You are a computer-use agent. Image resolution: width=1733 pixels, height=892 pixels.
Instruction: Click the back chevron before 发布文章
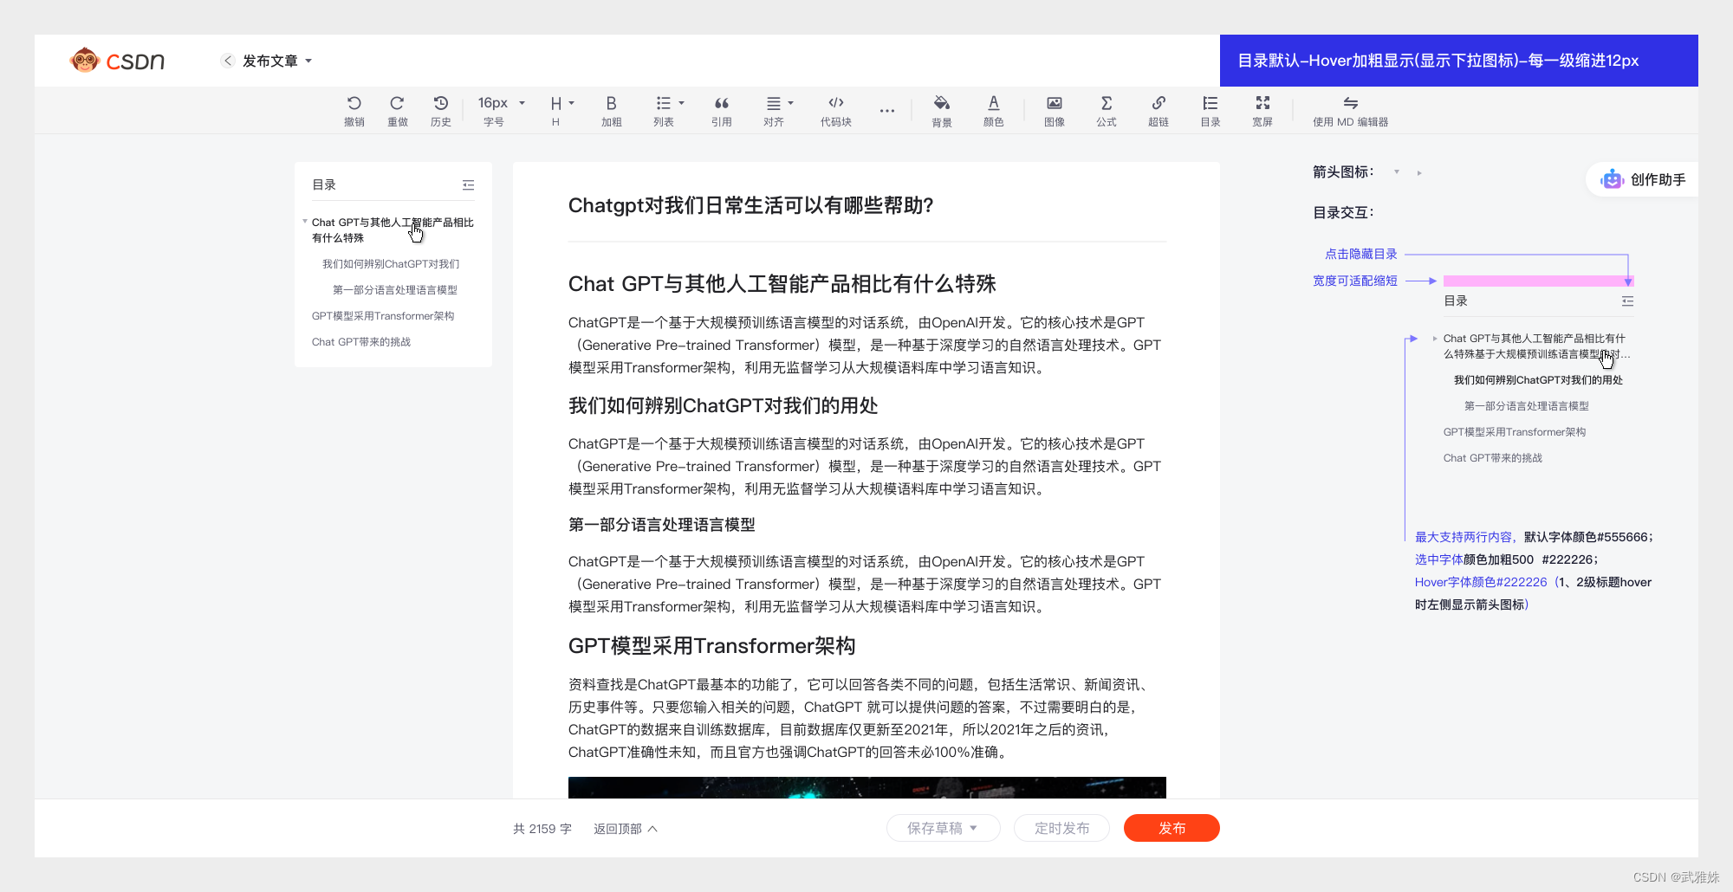pos(228,61)
